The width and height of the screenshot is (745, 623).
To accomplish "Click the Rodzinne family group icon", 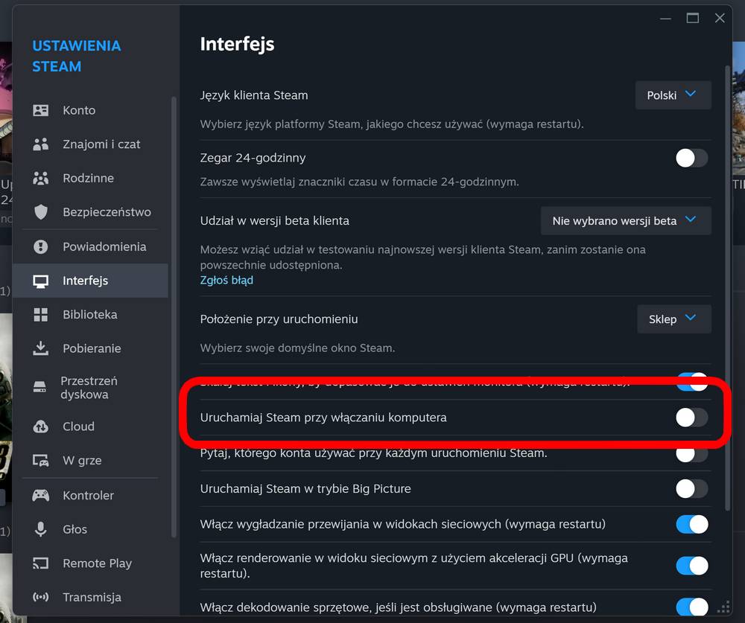I will 40,178.
